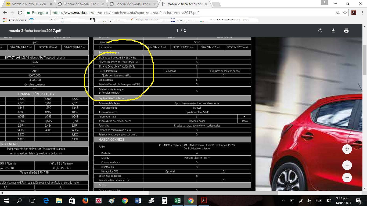Open Word from taskbar
Image resolution: width=367 pixels, height=206 pixels.
click(x=138, y=200)
